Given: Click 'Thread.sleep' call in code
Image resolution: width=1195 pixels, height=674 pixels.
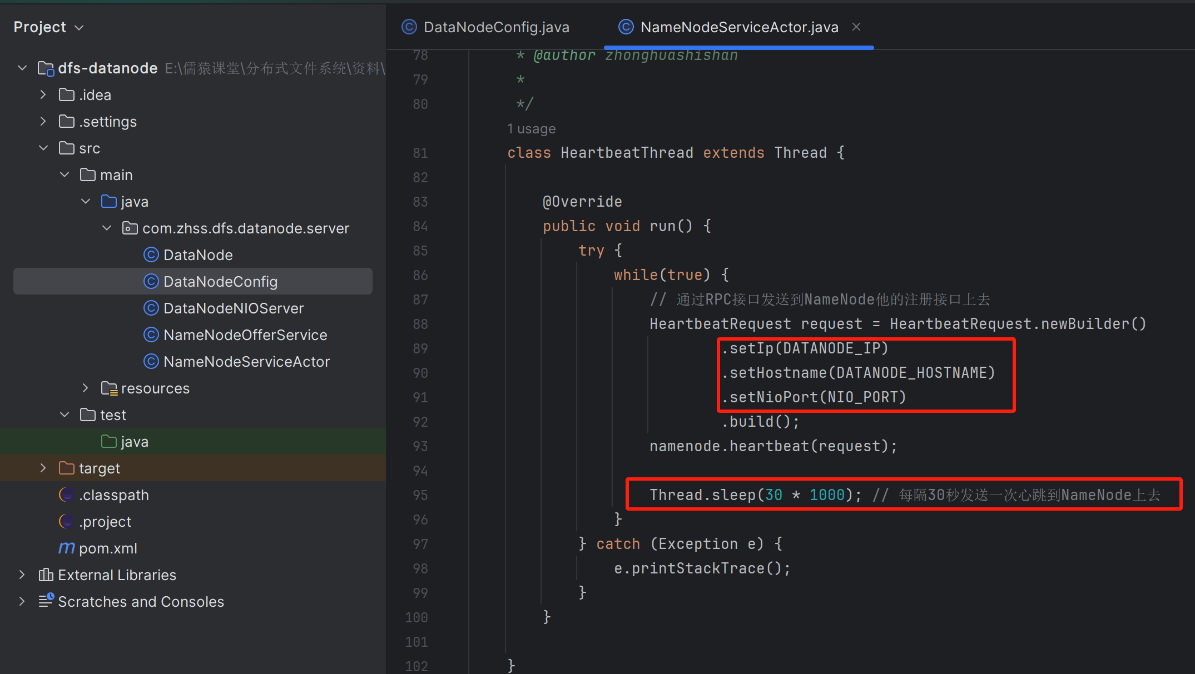Looking at the screenshot, I should pos(703,495).
